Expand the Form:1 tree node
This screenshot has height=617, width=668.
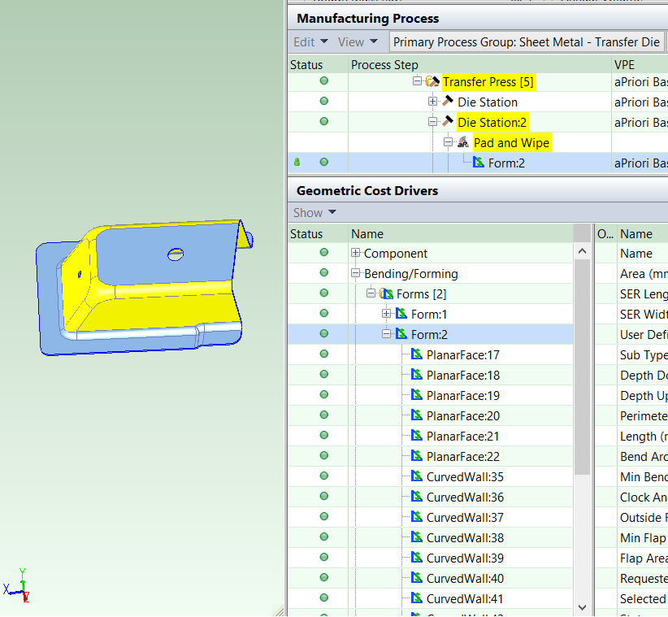click(x=387, y=314)
